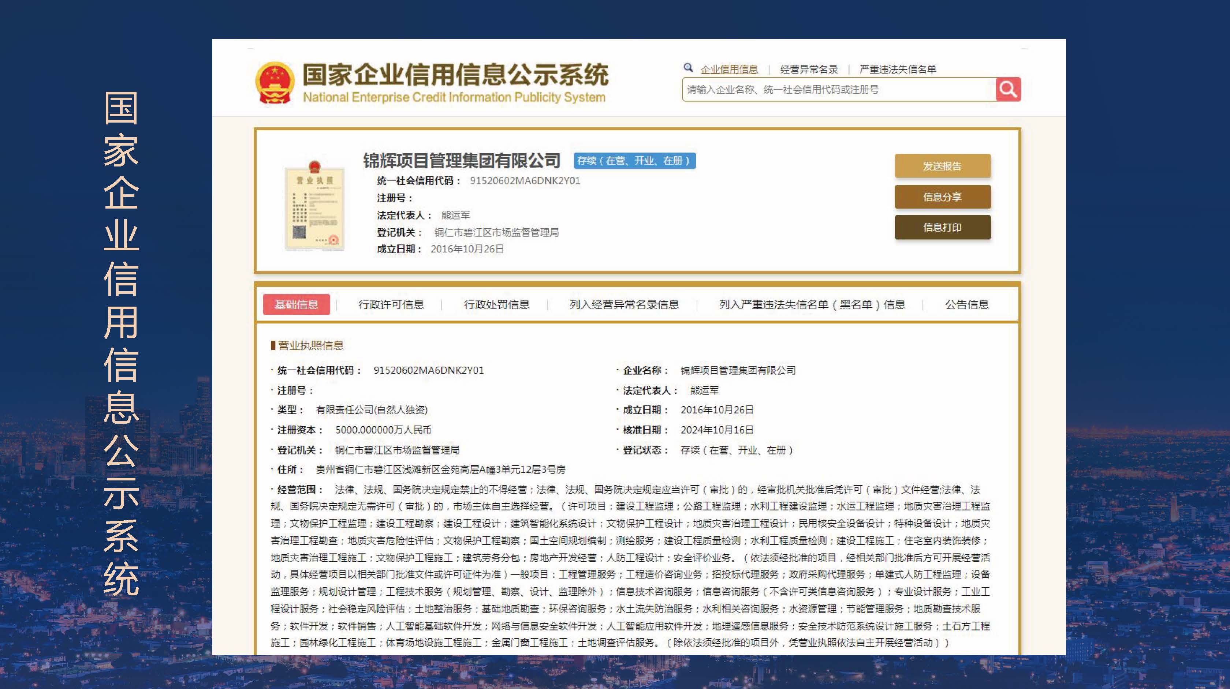Click the 企业名称 value in license info
This screenshot has width=1230, height=689.
(738, 370)
